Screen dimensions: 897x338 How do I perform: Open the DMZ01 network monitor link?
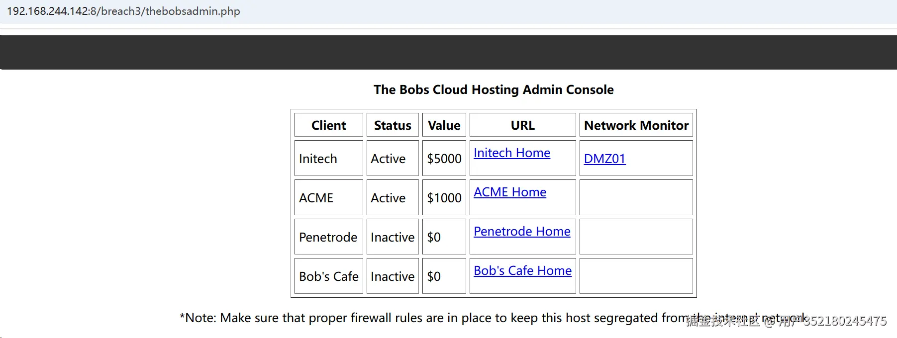coord(604,159)
